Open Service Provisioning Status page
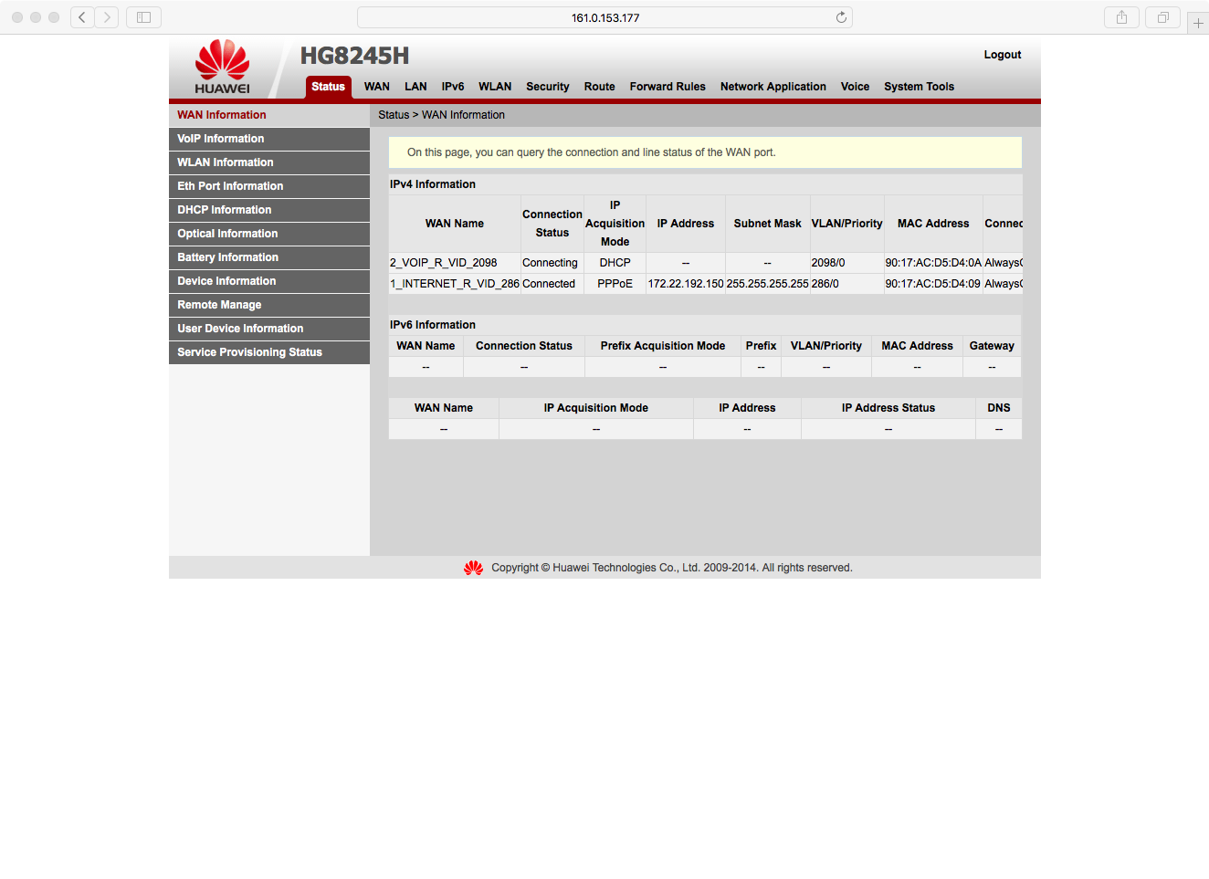1209x879 pixels. [249, 352]
